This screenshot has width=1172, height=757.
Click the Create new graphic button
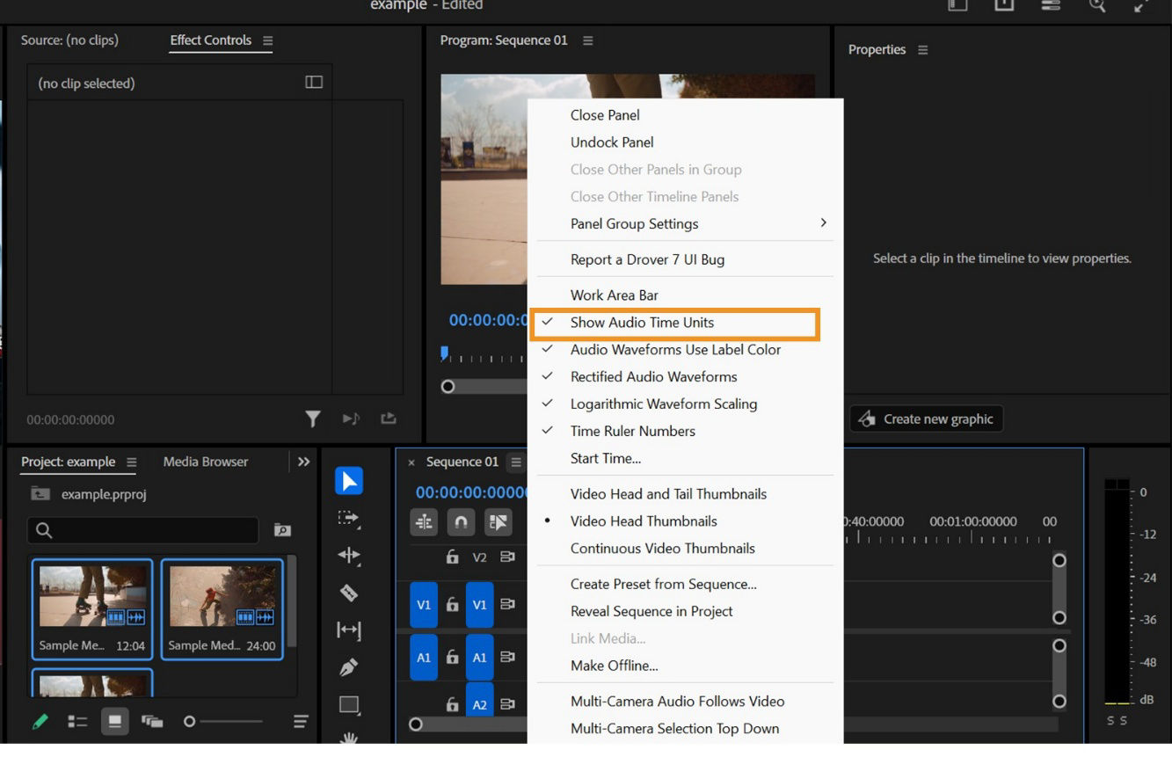[x=925, y=419]
